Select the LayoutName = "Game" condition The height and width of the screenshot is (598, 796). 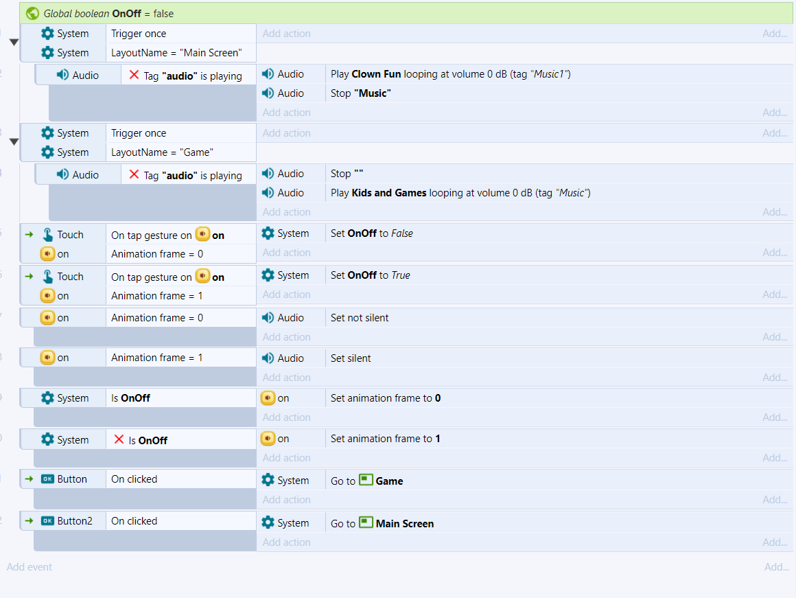163,152
